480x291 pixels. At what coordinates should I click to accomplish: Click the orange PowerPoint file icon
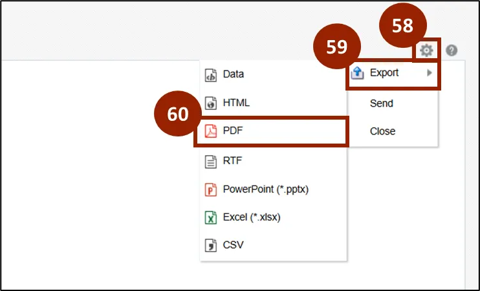click(210, 189)
